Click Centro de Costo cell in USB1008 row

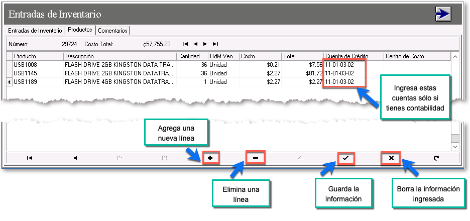click(417, 64)
